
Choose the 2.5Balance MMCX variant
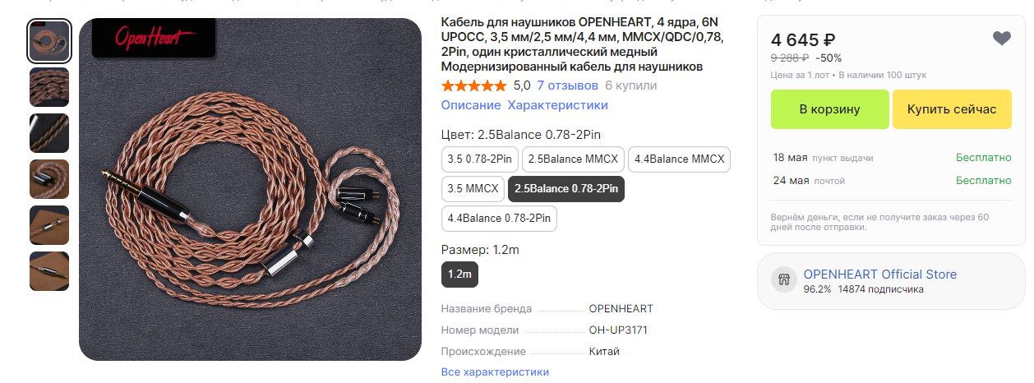573,159
